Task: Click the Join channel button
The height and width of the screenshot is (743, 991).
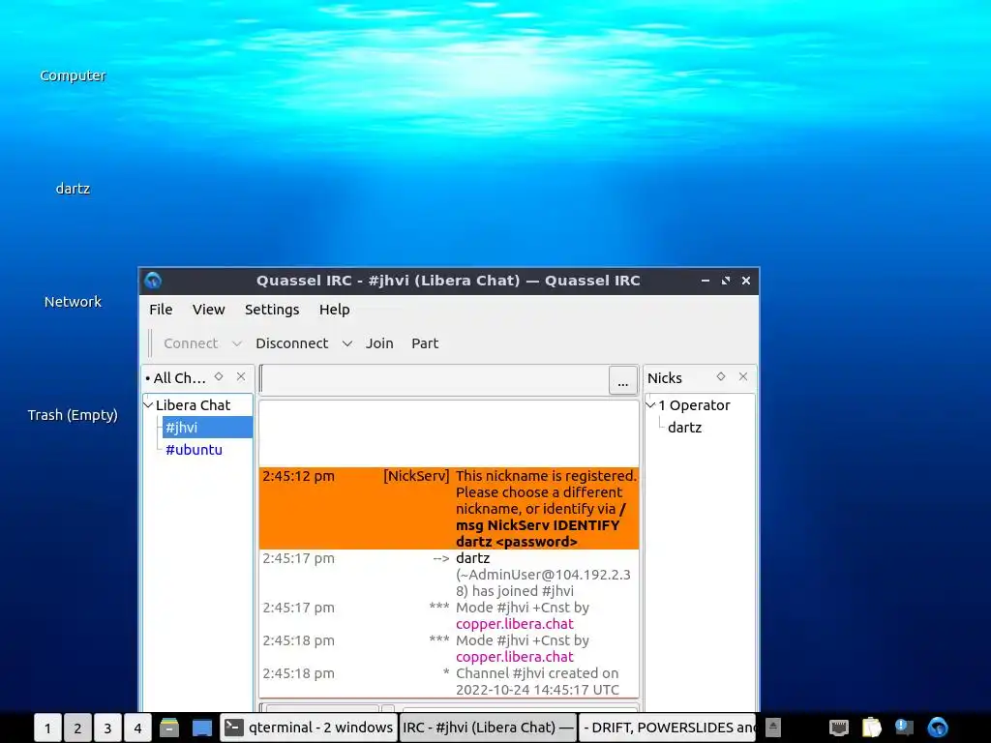Action: coord(379,343)
